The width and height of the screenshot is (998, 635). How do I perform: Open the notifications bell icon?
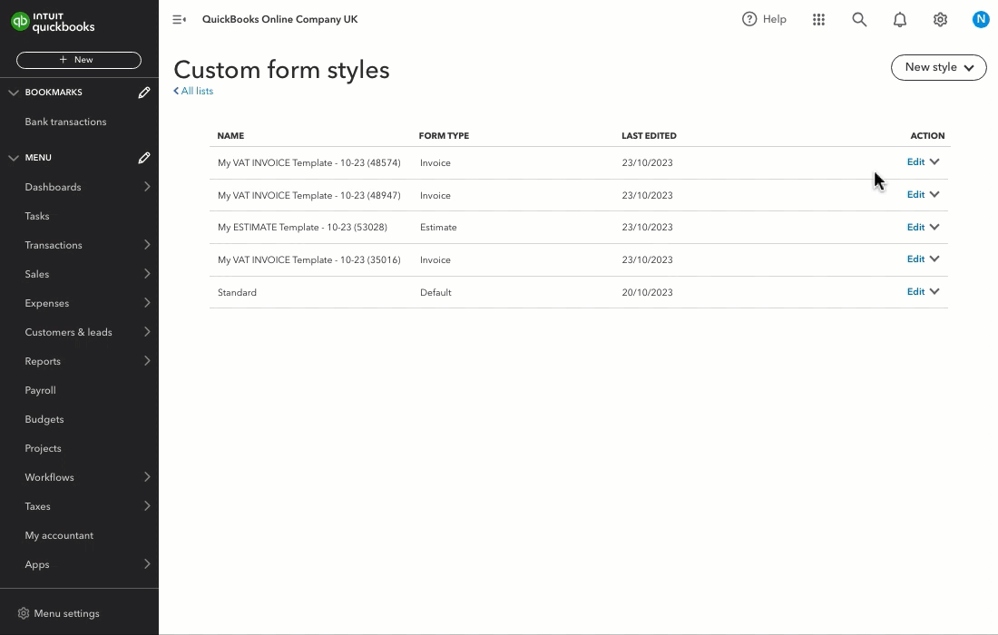pos(899,20)
